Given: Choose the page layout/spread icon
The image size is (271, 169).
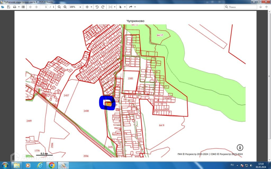Looking at the screenshot, I should pos(110,7).
